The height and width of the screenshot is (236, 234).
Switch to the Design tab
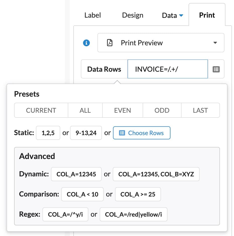tap(133, 15)
